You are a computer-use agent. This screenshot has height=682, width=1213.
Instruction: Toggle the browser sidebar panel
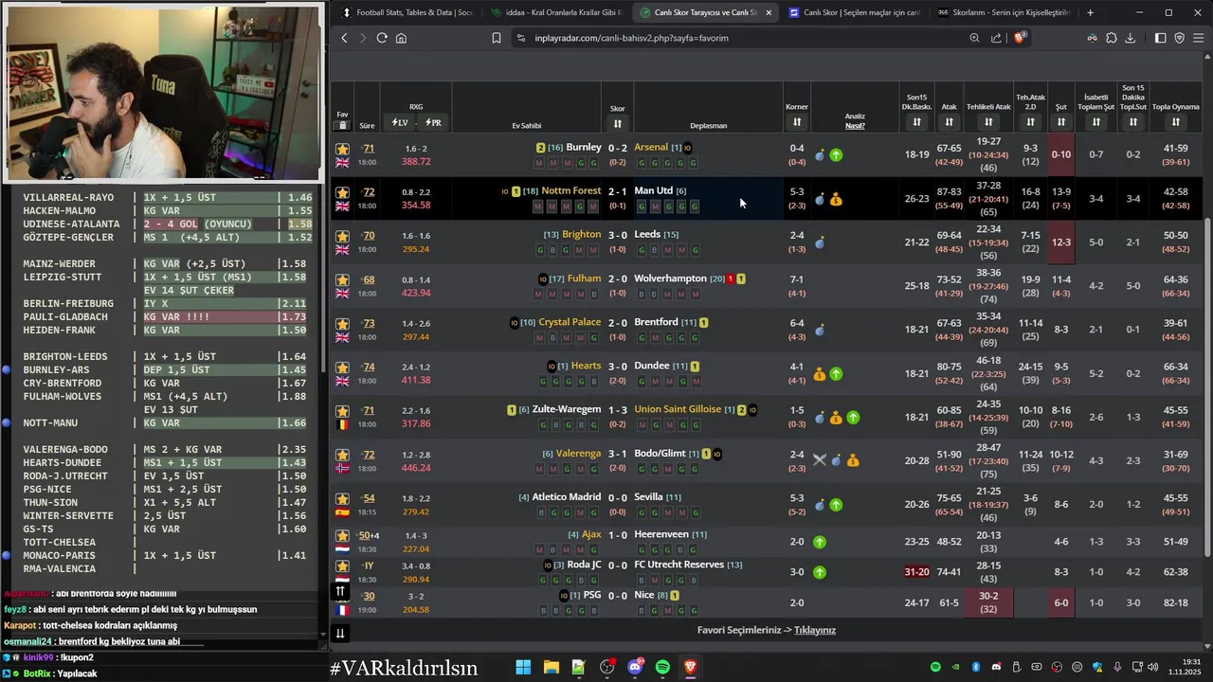pyautogui.click(x=1160, y=38)
